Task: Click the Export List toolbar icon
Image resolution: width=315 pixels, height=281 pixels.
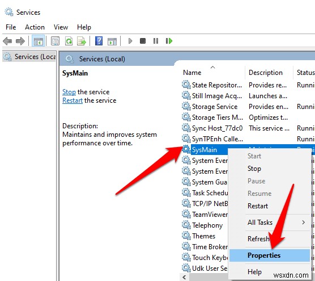Action: tap(82, 41)
